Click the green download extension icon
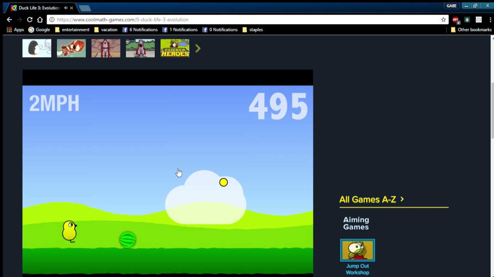494x277 pixels. pos(467,20)
